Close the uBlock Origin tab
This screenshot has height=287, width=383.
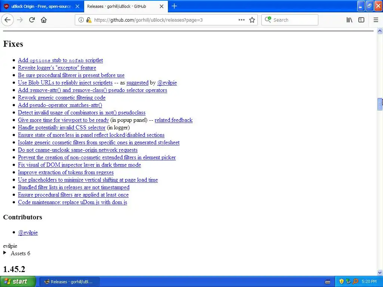point(77,6)
